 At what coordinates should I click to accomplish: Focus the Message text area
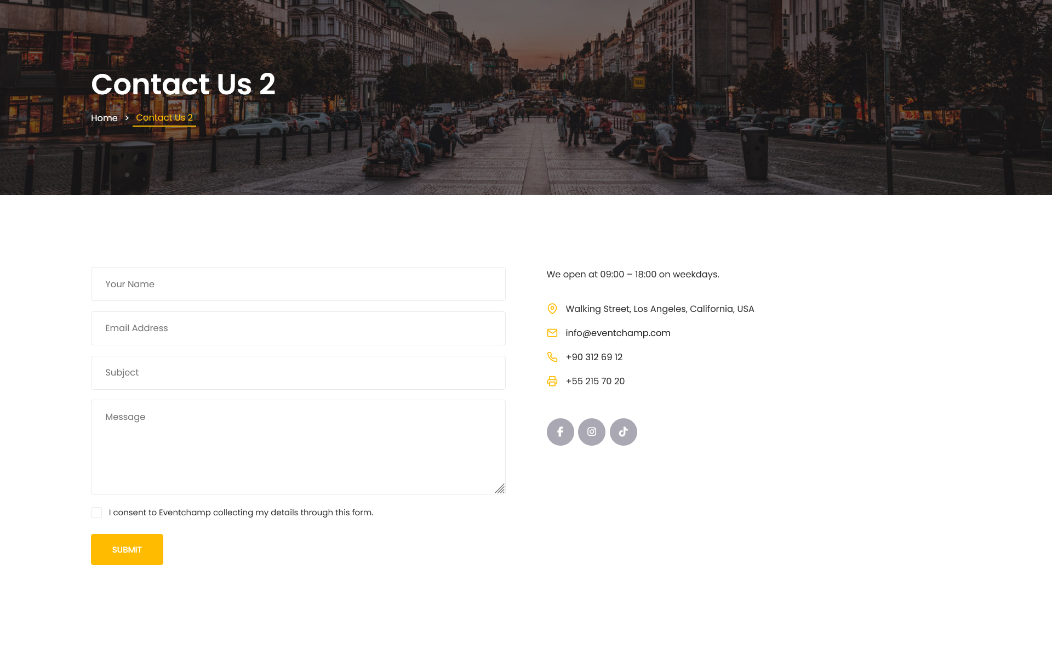(x=298, y=447)
